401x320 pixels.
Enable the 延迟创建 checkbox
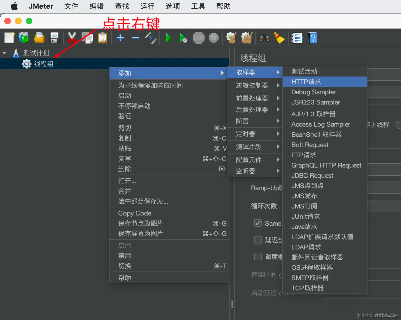(x=258, y=240)
